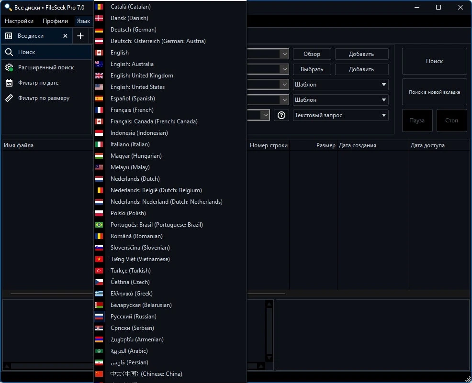Choose Nederlands (Dutch) language
Screen dimensions: 472x383
pyautogui.click(x=170, y=179)
